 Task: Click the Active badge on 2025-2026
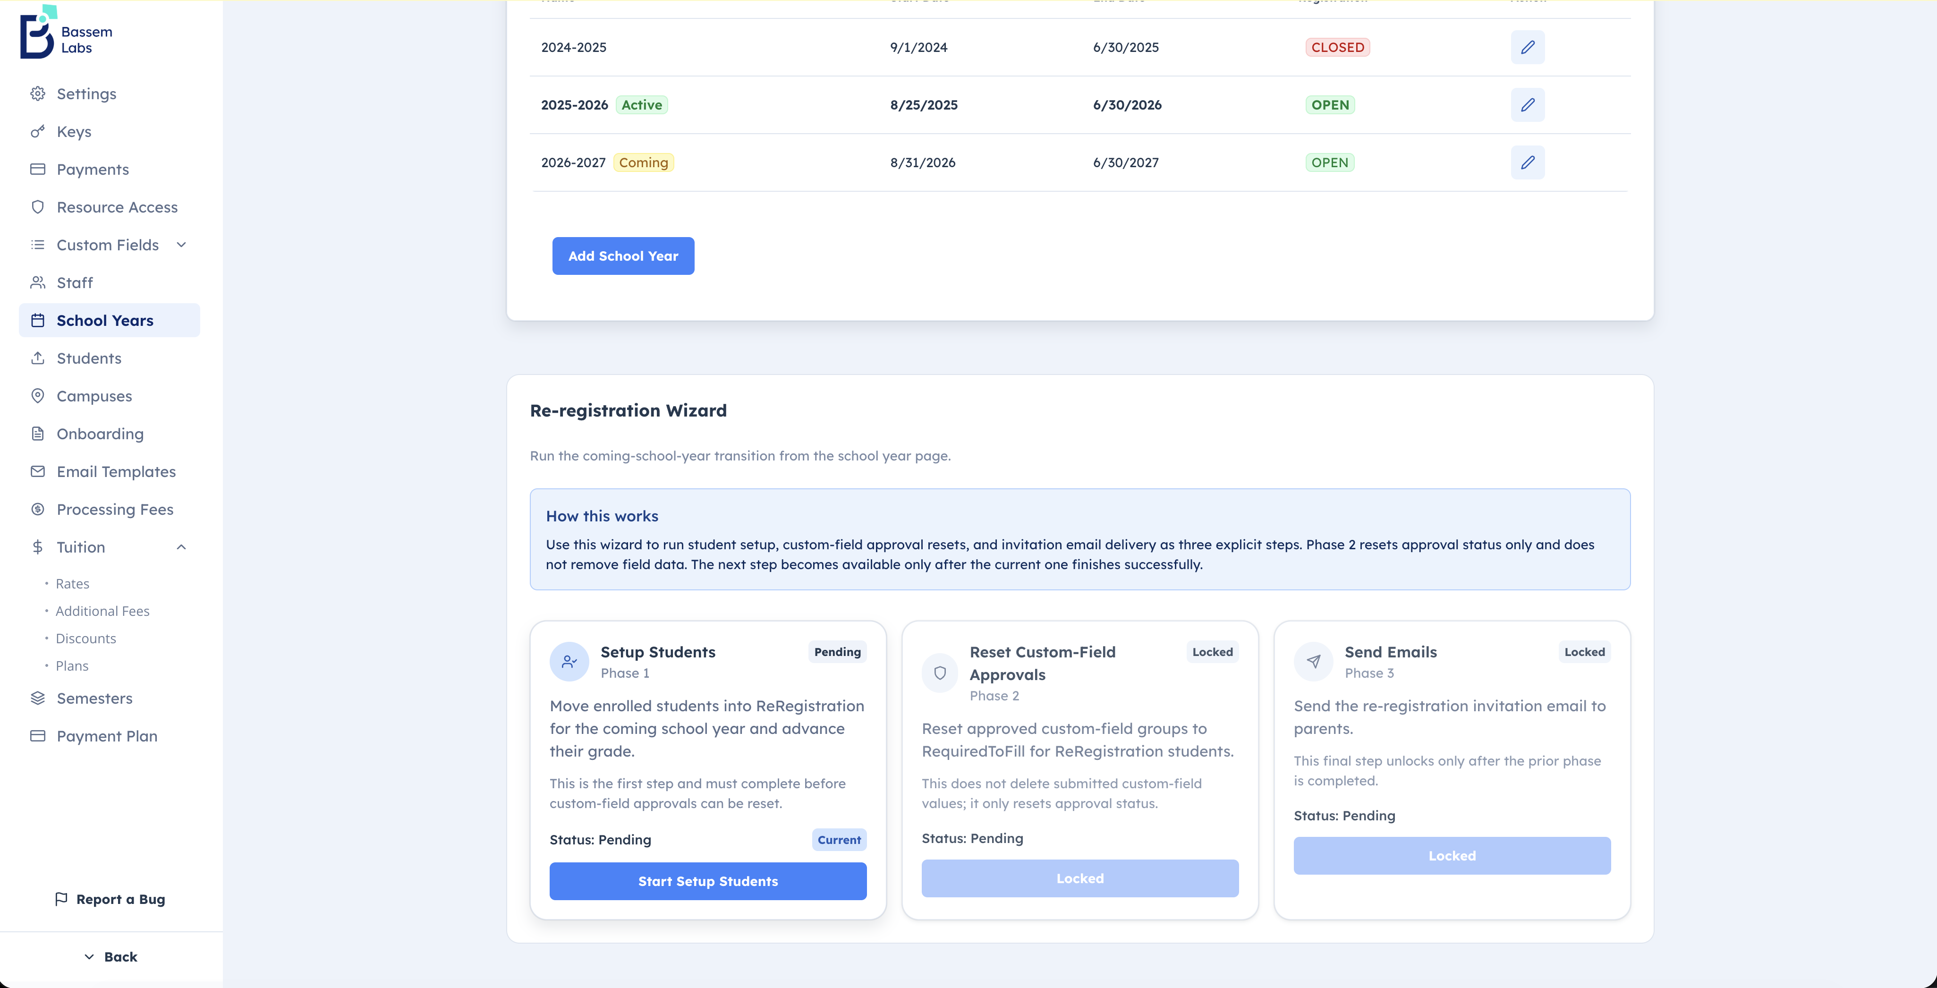tap(641, 104)
